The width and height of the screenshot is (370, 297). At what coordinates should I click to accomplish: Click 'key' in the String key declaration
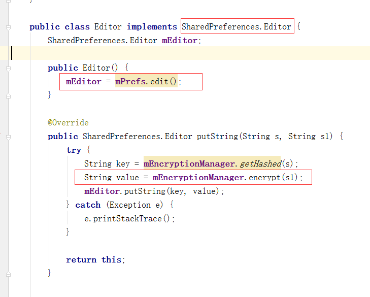(123, 164)
